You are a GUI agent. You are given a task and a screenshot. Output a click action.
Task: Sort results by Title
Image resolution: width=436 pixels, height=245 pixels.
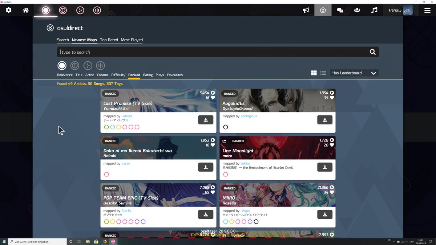pyautogui.click(x=79, y=75)
